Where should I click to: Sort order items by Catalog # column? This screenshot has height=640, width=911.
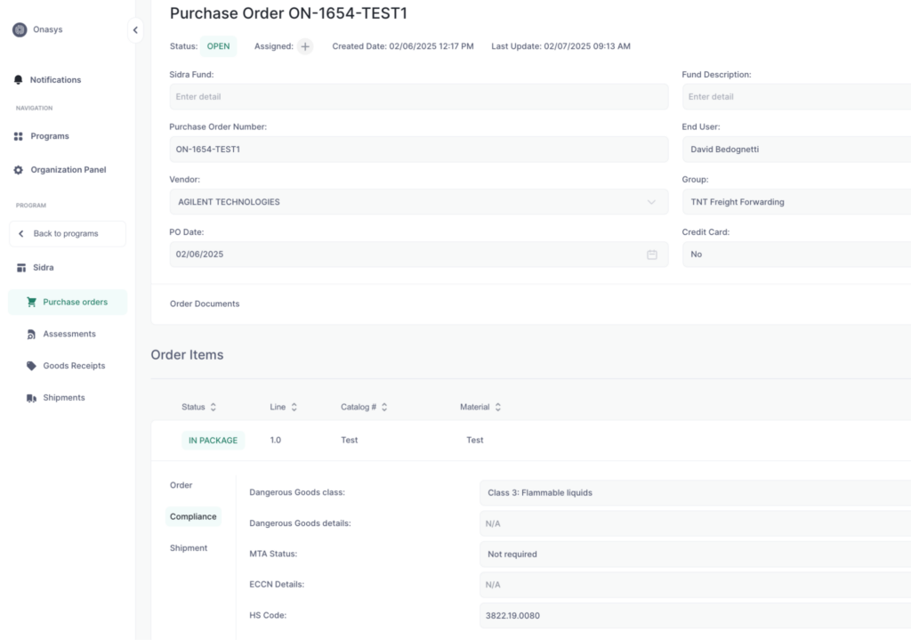point(364,407)
